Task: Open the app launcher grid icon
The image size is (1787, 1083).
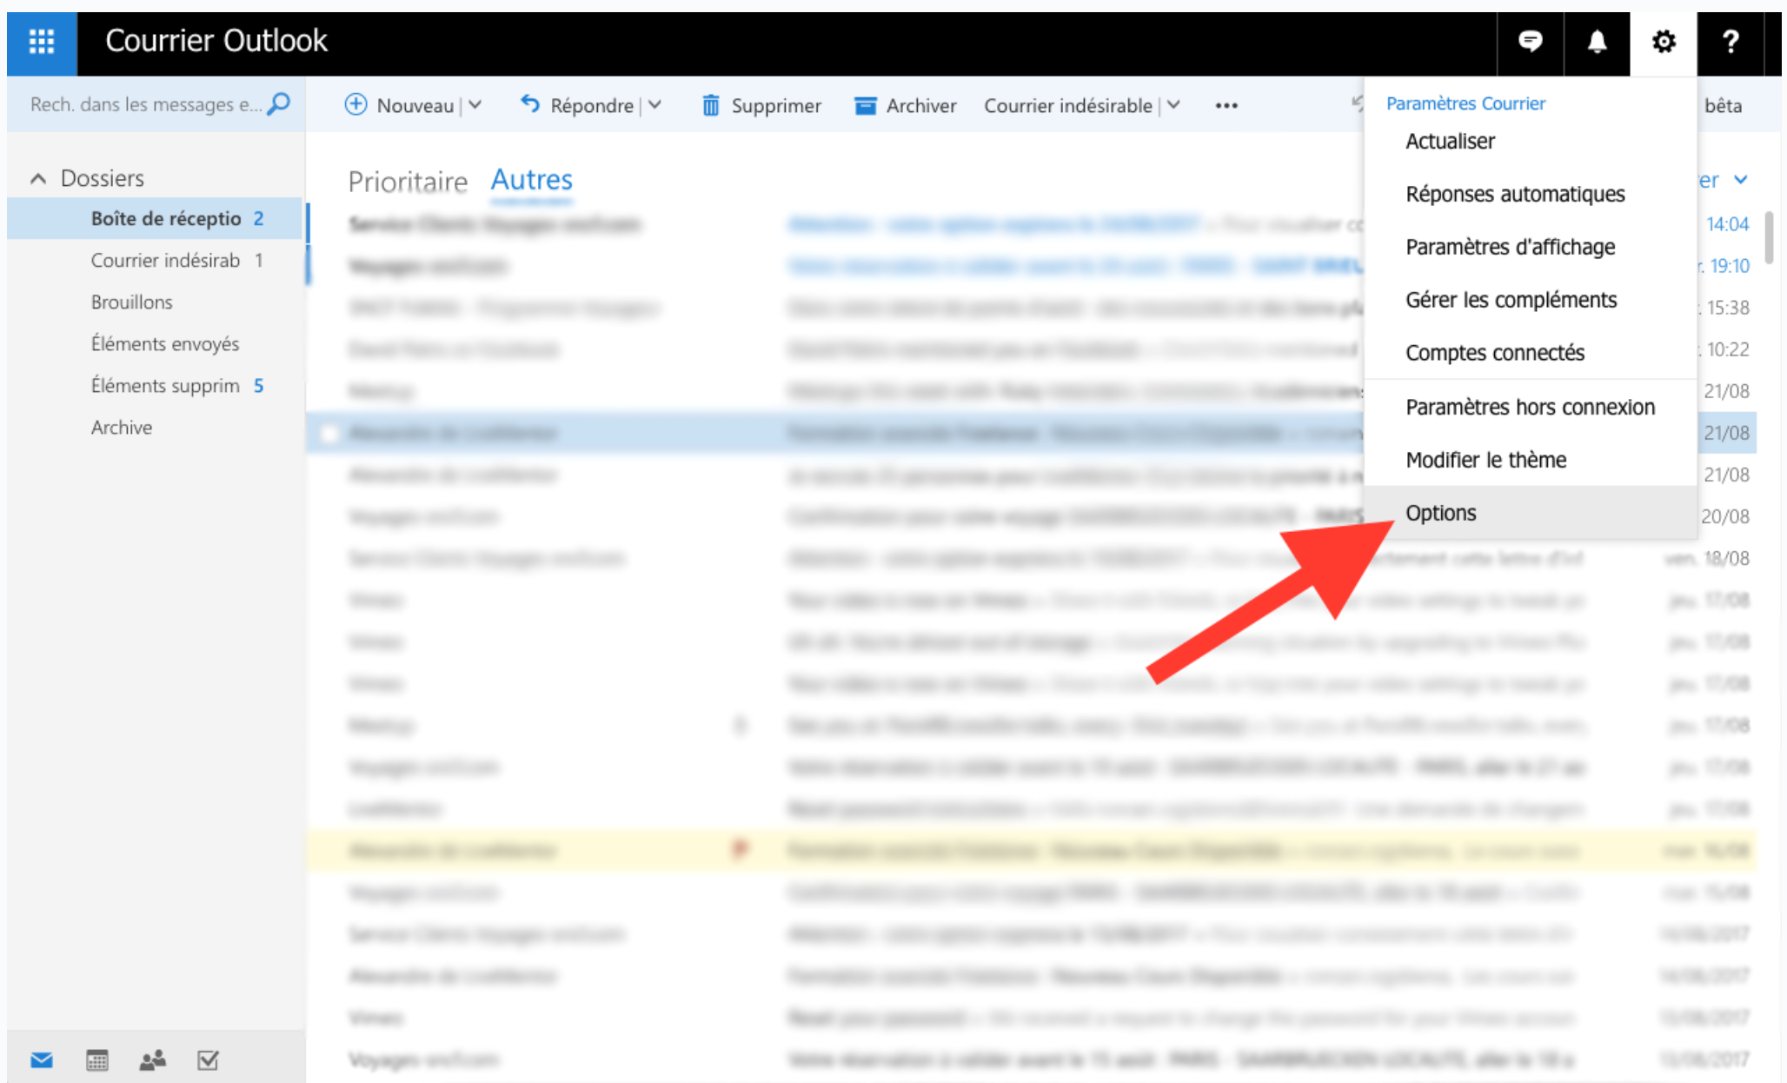Action: (41, 41)
